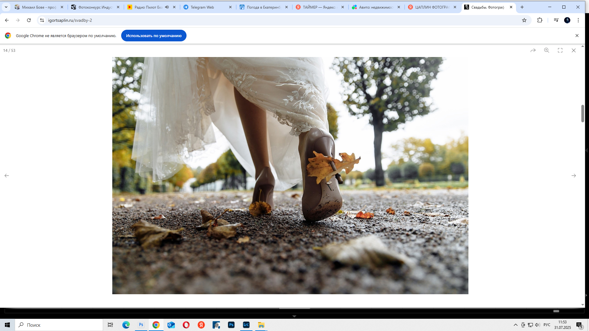
Task: Go to the previous photo arrow
Action: coord(7,176)
